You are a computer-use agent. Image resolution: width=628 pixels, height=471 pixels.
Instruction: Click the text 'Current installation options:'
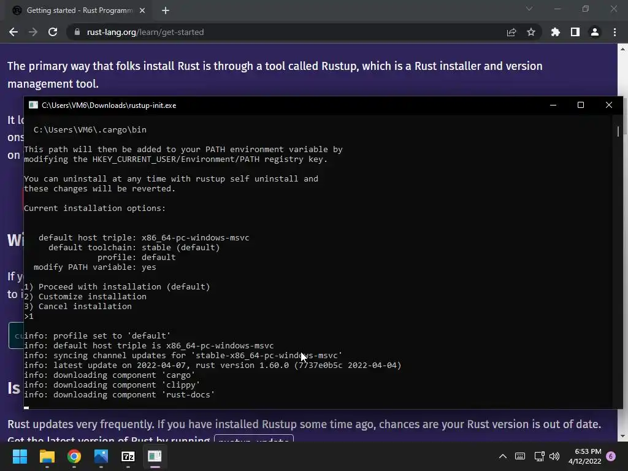95,209
